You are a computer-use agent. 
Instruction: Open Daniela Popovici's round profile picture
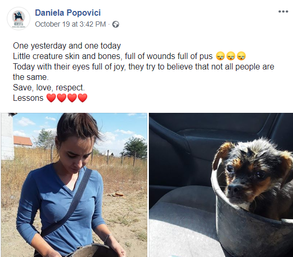click(x=18, y=18)
